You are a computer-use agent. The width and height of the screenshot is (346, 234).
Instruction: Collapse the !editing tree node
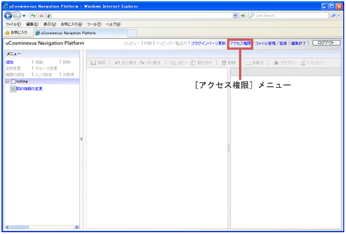click(7, 81)
